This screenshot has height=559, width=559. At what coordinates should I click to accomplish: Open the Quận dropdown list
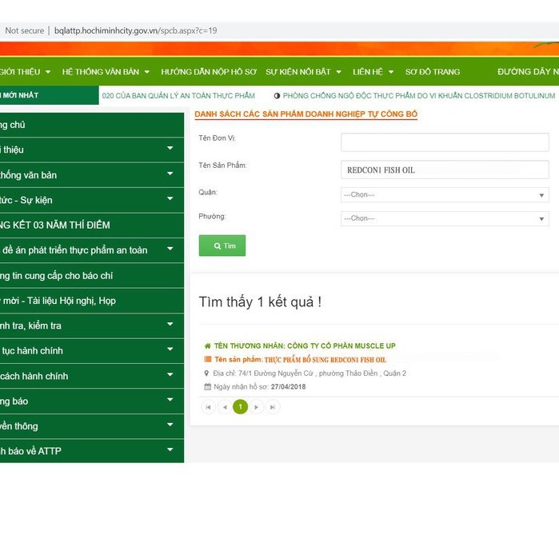coord(445,195)
